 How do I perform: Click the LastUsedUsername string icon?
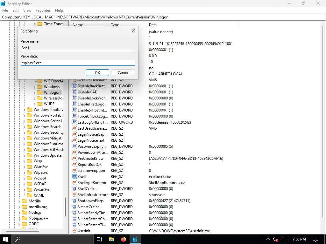[x=74, y=128]
